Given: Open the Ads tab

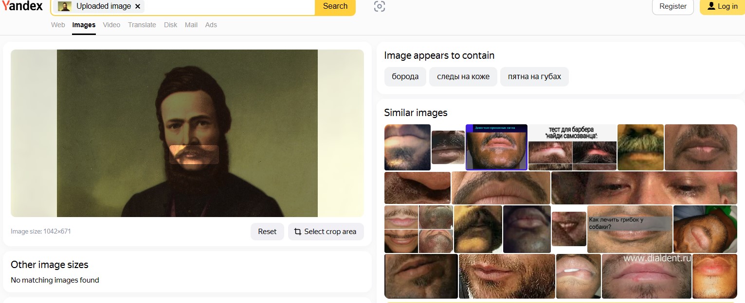Looking at the screenshot, I should [211, 25].
